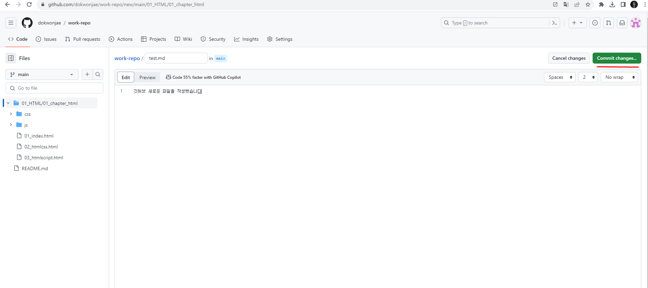Open the Actions tab

121,39
